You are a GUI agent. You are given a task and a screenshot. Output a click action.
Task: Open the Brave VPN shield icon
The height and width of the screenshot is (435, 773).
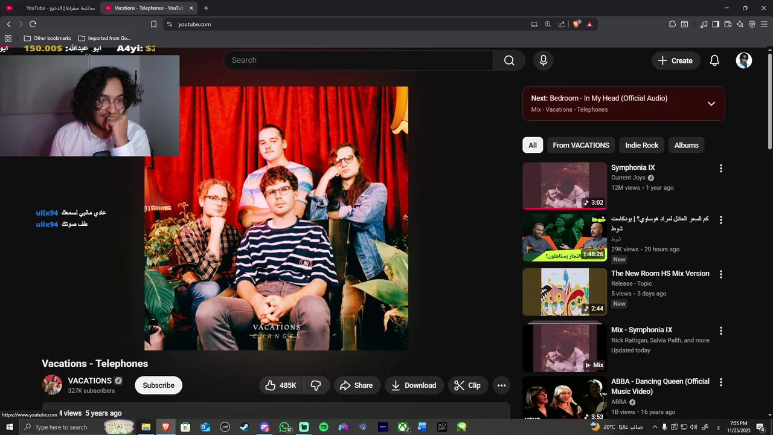[752, 24]
